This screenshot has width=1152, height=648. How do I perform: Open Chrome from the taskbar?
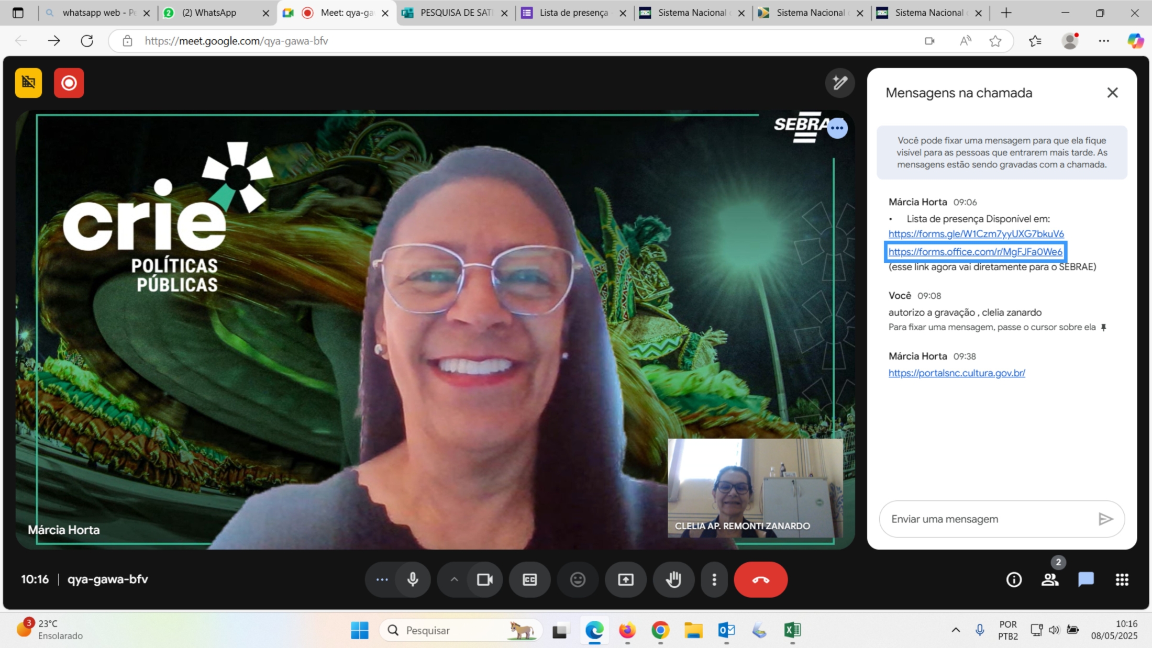(660, 630)
